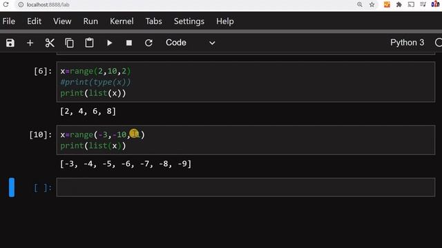Open the View menu
The width and height of the screenshot is (442, 248).
tap(62, 21)
